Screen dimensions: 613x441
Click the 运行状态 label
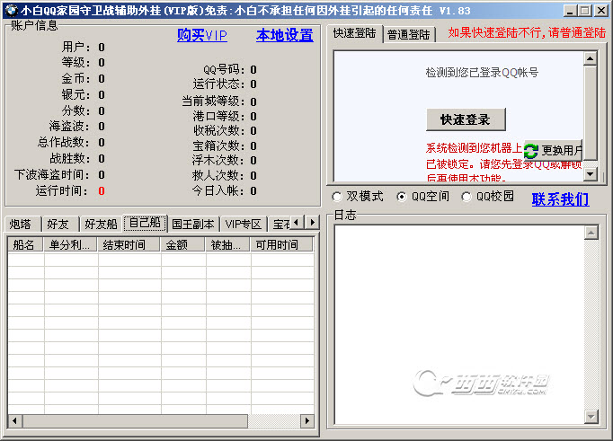(219, 84)
